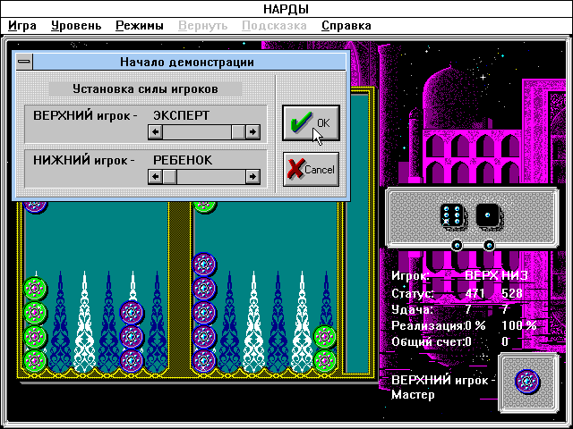573x429 pixels.
Task: Click the Статус value 471
Action: [475, 293]
